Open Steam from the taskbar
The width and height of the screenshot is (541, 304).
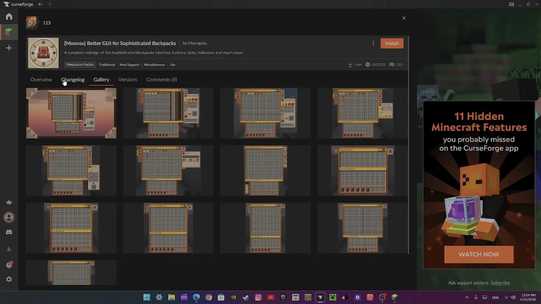point(246,297)
